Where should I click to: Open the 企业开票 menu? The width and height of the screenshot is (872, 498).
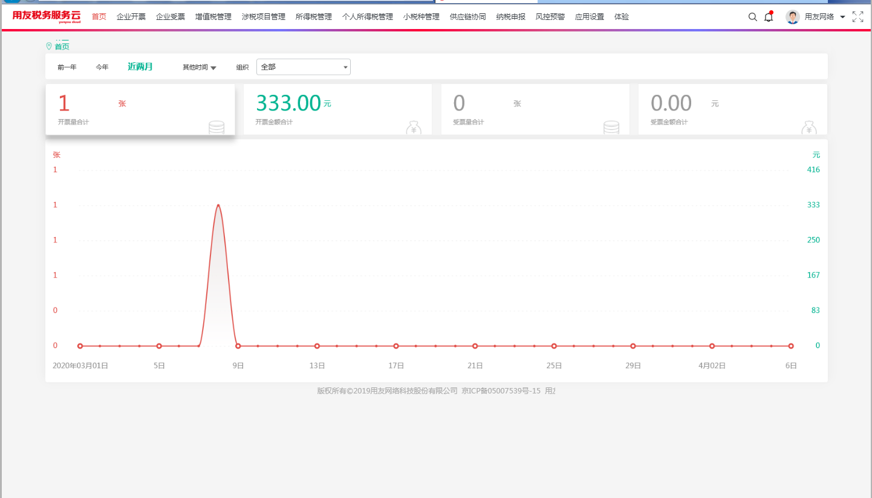(131, 17)
